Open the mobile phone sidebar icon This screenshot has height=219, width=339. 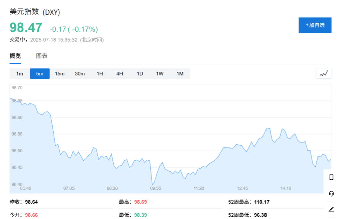coord(331,177)
